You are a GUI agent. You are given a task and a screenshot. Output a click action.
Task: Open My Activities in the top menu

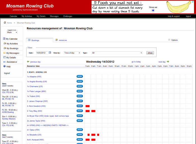click(27, 16)
